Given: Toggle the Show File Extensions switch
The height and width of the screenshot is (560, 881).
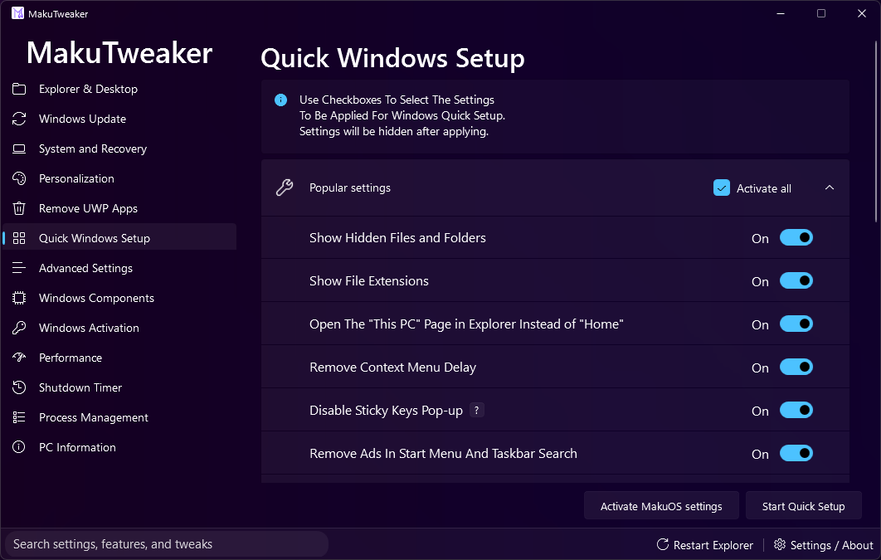Looking at the screenshot, I should coord(796,281).
